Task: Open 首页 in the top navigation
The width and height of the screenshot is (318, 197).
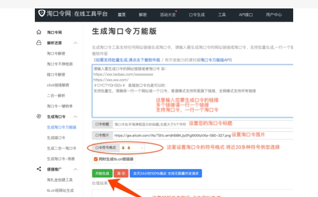Action: click(x=121, y=15)
